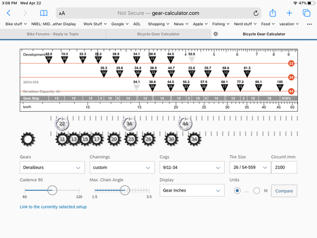Reload the gear-calculator page
317x238 pixels.
256,13
